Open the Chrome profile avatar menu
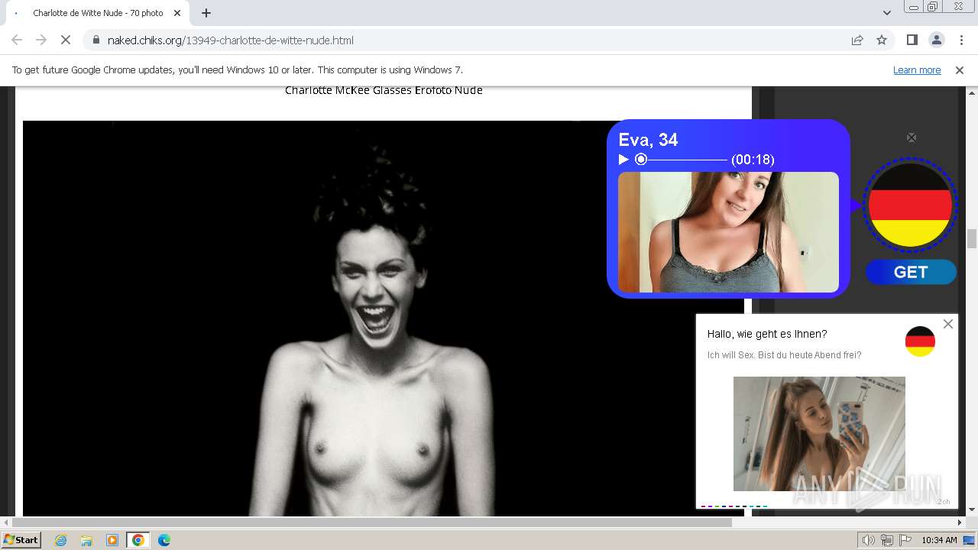 tap(936, 40)
